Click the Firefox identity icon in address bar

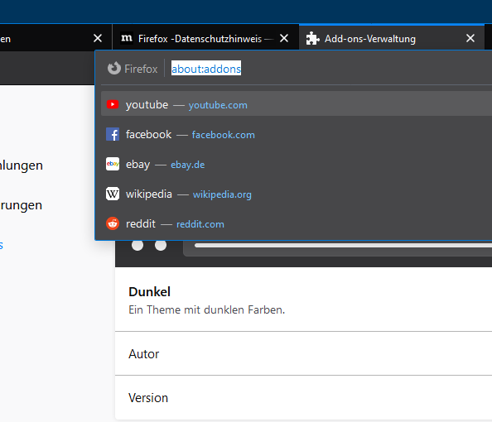pos(114,69)
